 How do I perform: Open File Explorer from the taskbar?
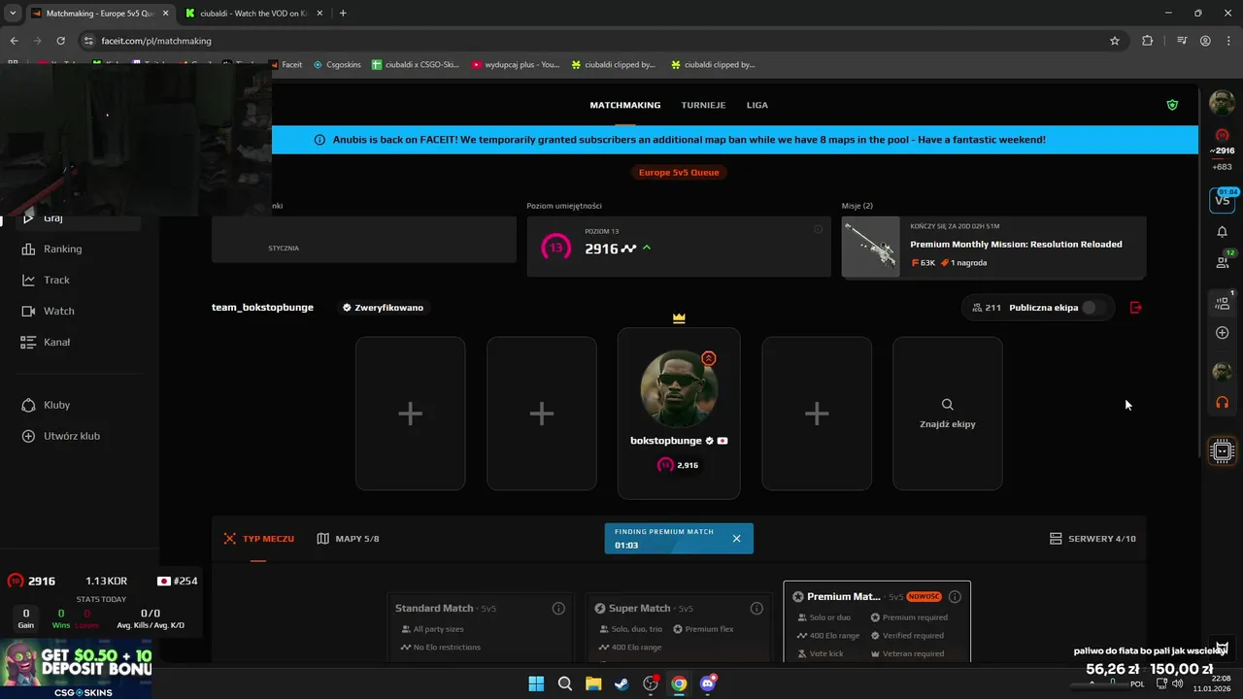coord(593,683)
